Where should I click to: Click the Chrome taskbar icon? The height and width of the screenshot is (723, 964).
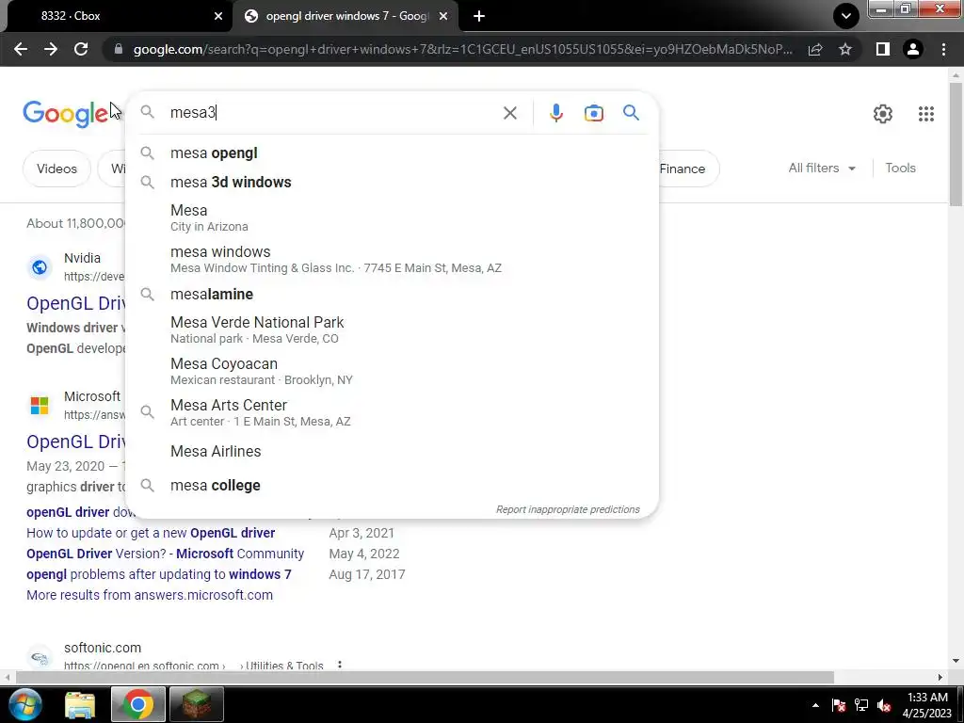click(137, 704)
